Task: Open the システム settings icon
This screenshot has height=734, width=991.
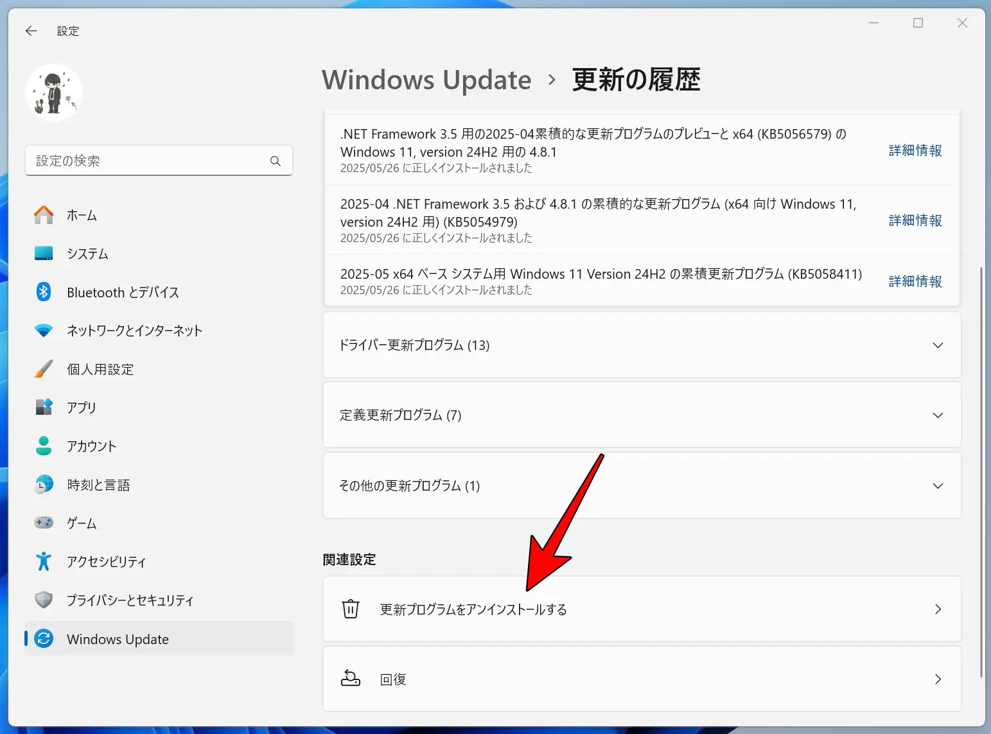Action: (43, 254)
